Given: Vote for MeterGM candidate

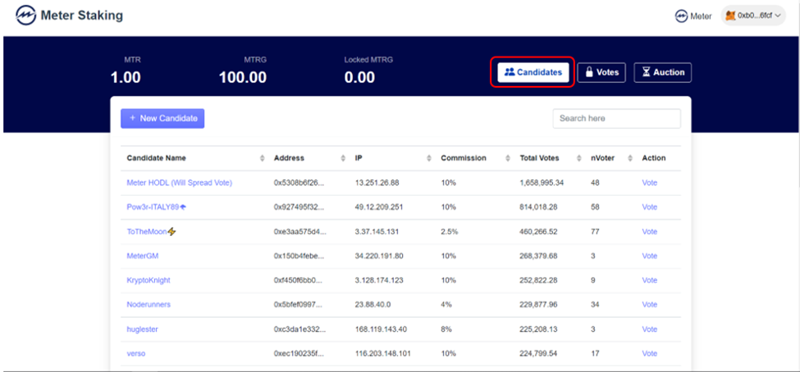Looking at the screenshot, I should [650, 256].
